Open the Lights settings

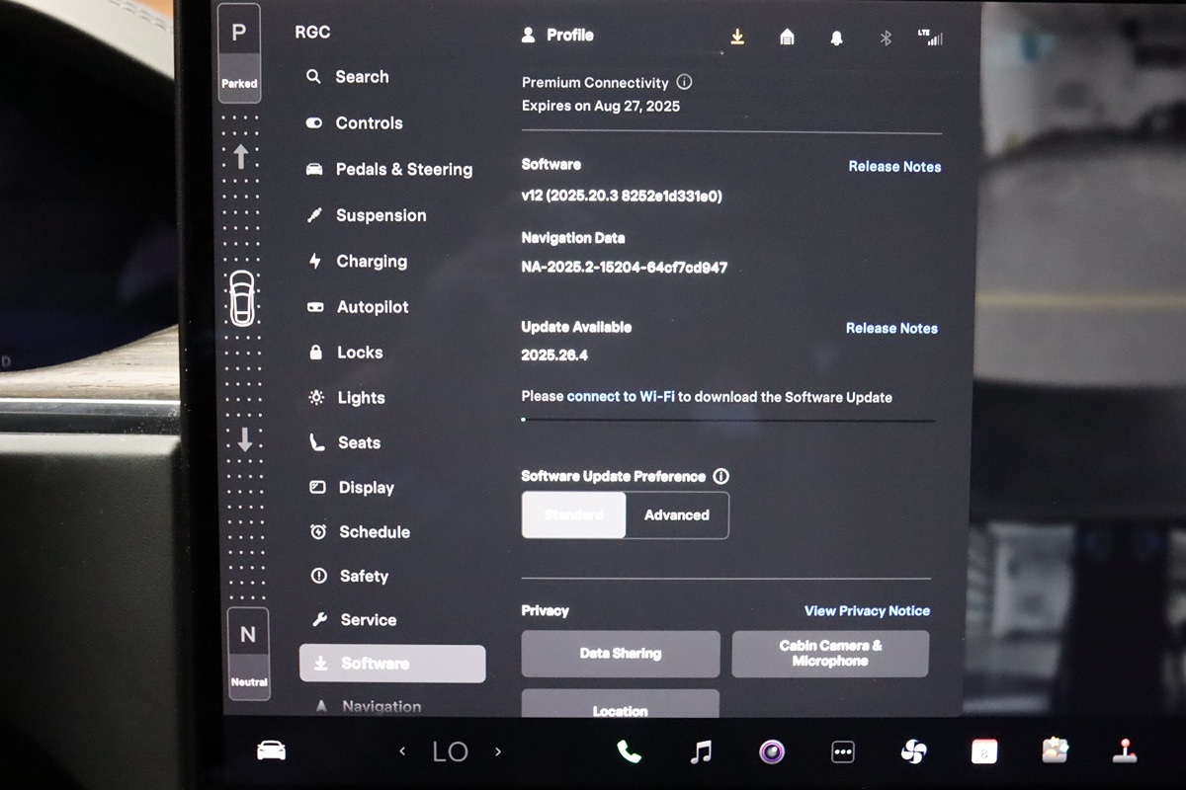[x=347, y=398]
